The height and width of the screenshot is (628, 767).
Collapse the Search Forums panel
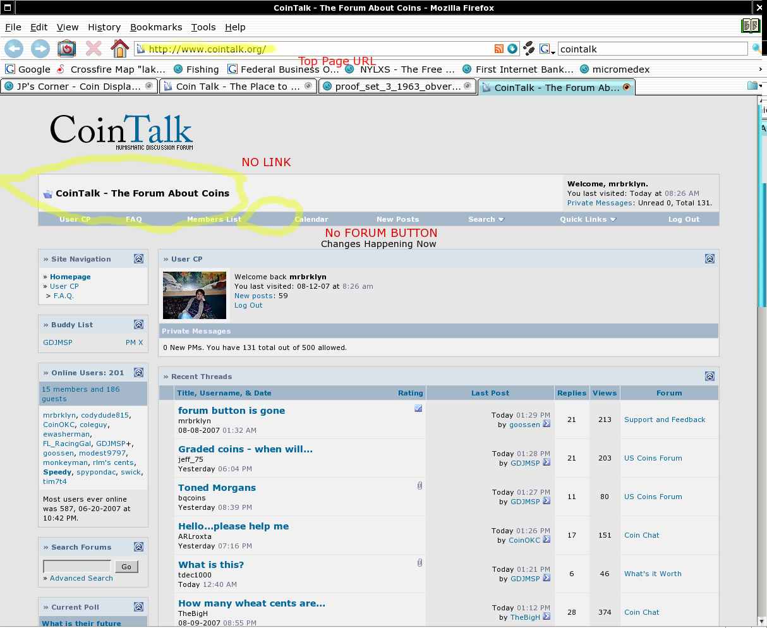tap(138, 547)
